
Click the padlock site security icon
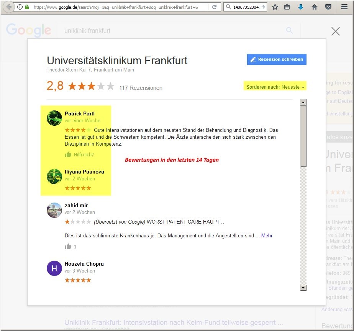point(26,7)
